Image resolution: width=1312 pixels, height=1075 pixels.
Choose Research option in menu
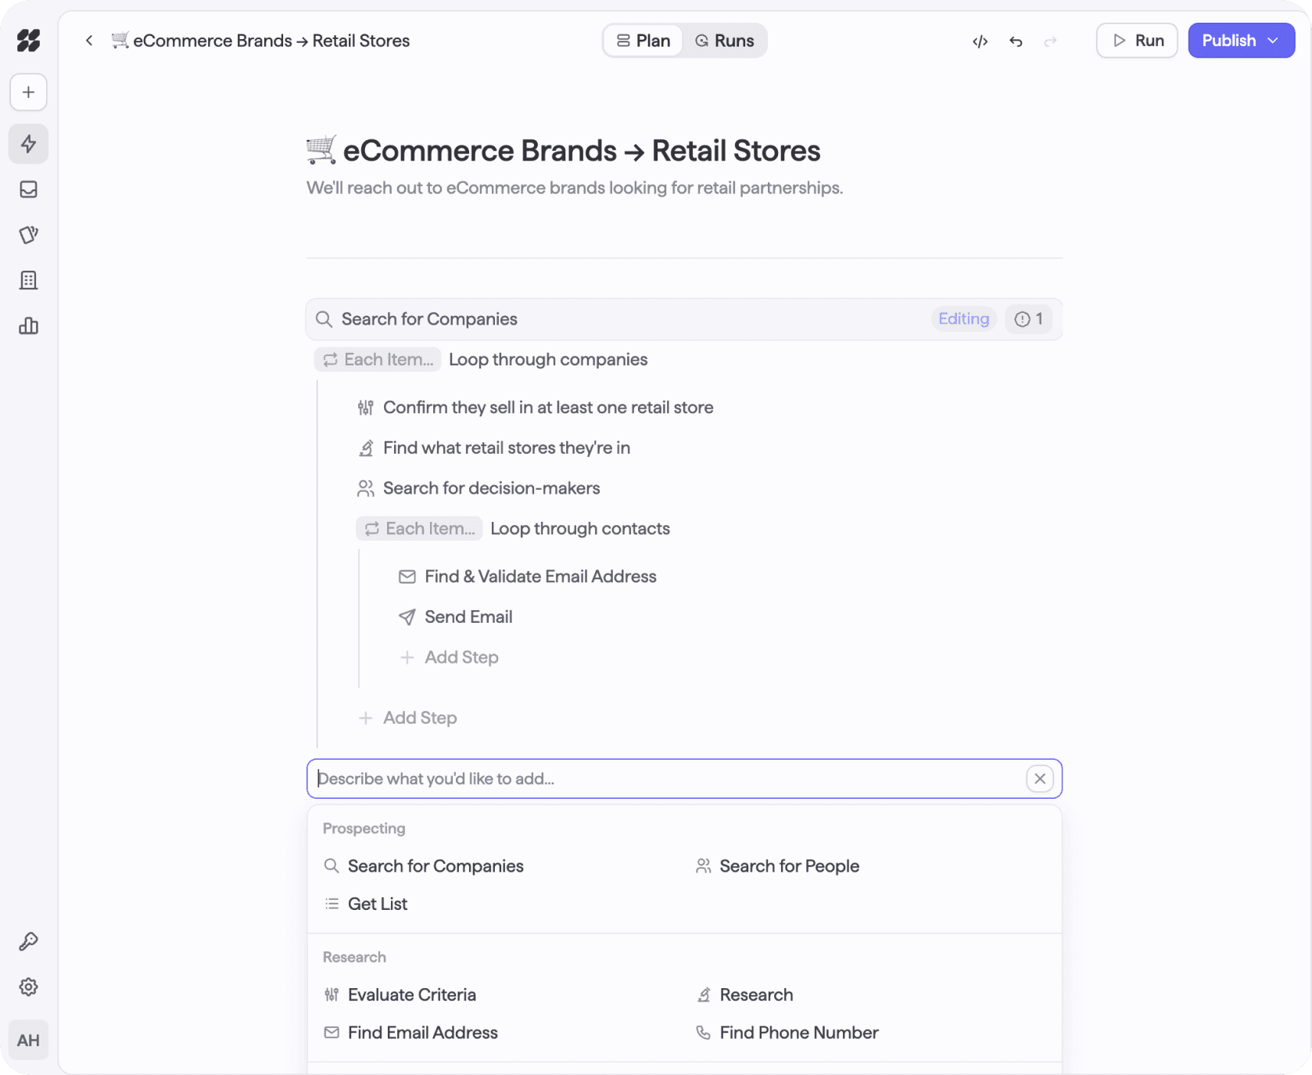745,995
